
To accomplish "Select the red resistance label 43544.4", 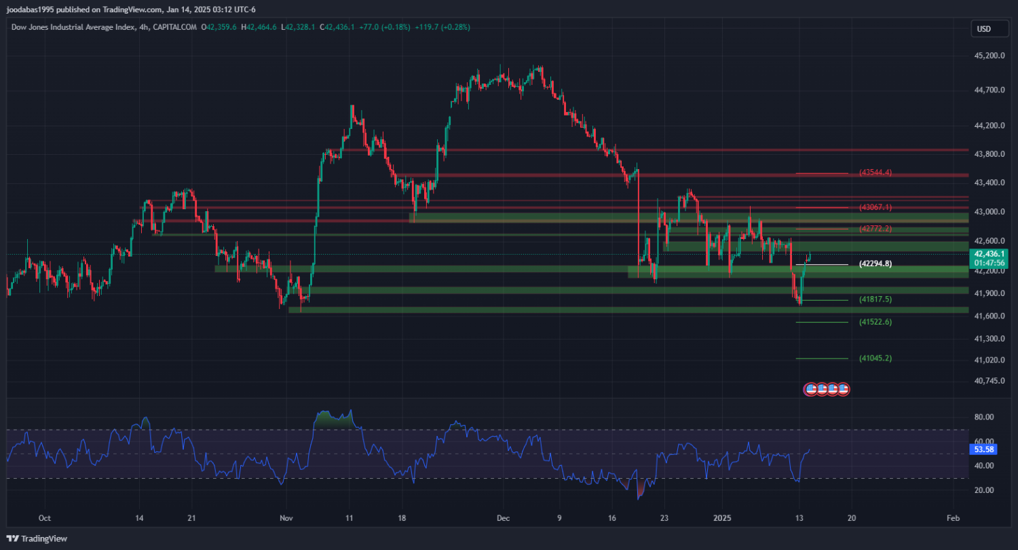I will [x=875, y=172].
